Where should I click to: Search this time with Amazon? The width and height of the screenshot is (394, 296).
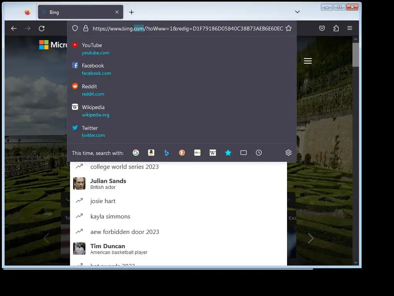point(151,153)
